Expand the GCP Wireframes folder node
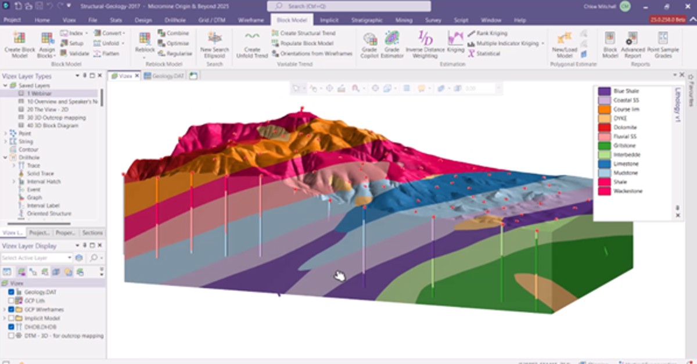697x364 pixels. click(x=5, y=309)
